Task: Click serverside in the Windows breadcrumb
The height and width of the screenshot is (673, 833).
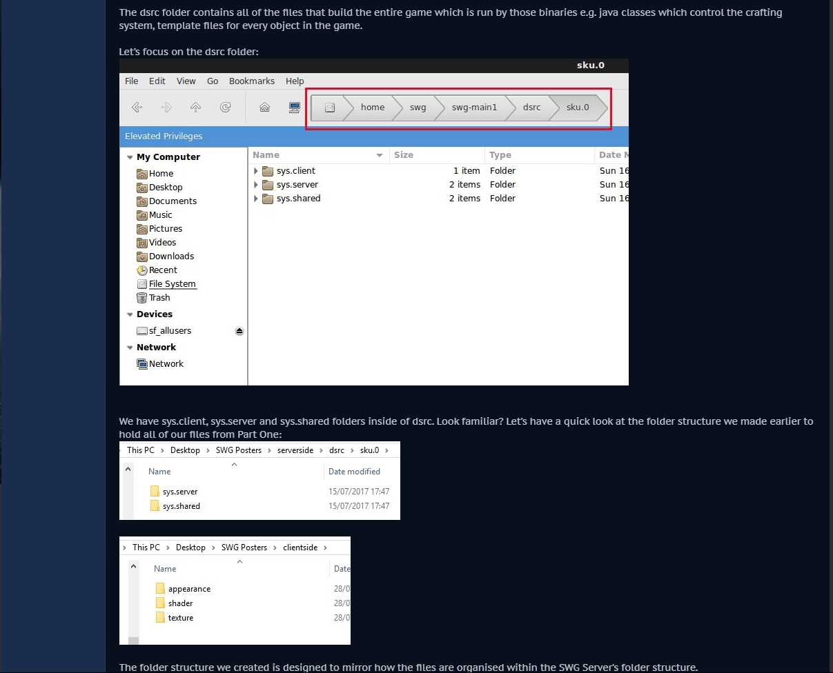Action: (x=296, y=450)
